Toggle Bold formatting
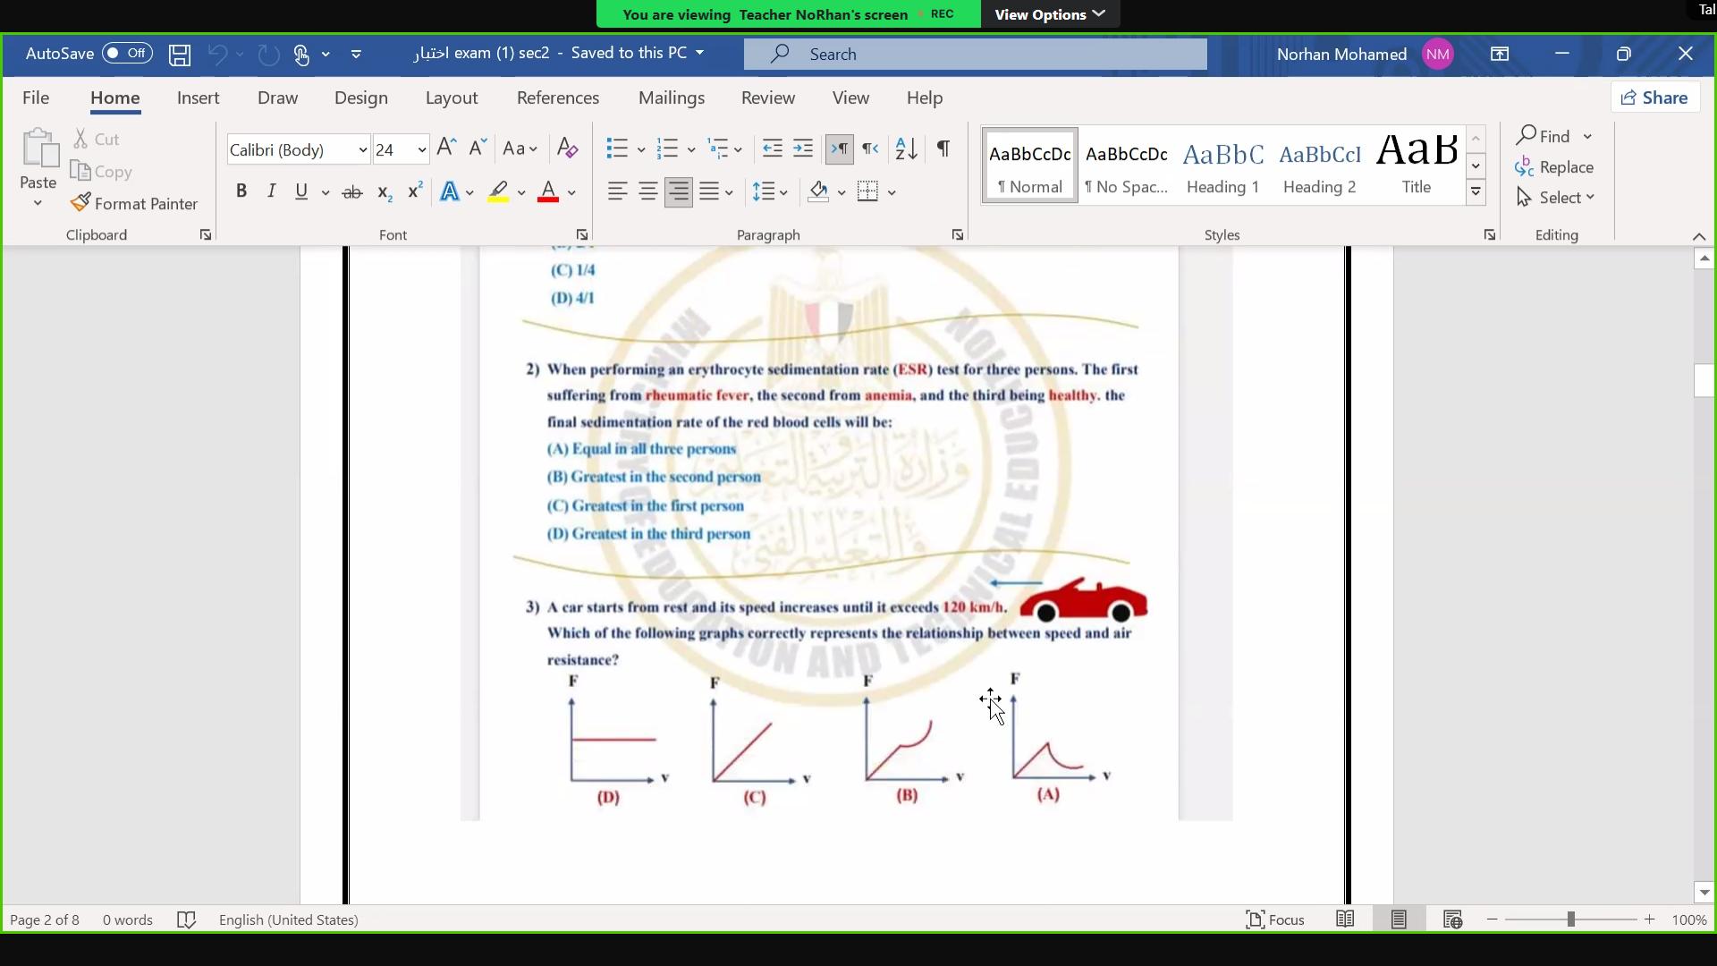The image size is (1717, 966). click(241, 191)
